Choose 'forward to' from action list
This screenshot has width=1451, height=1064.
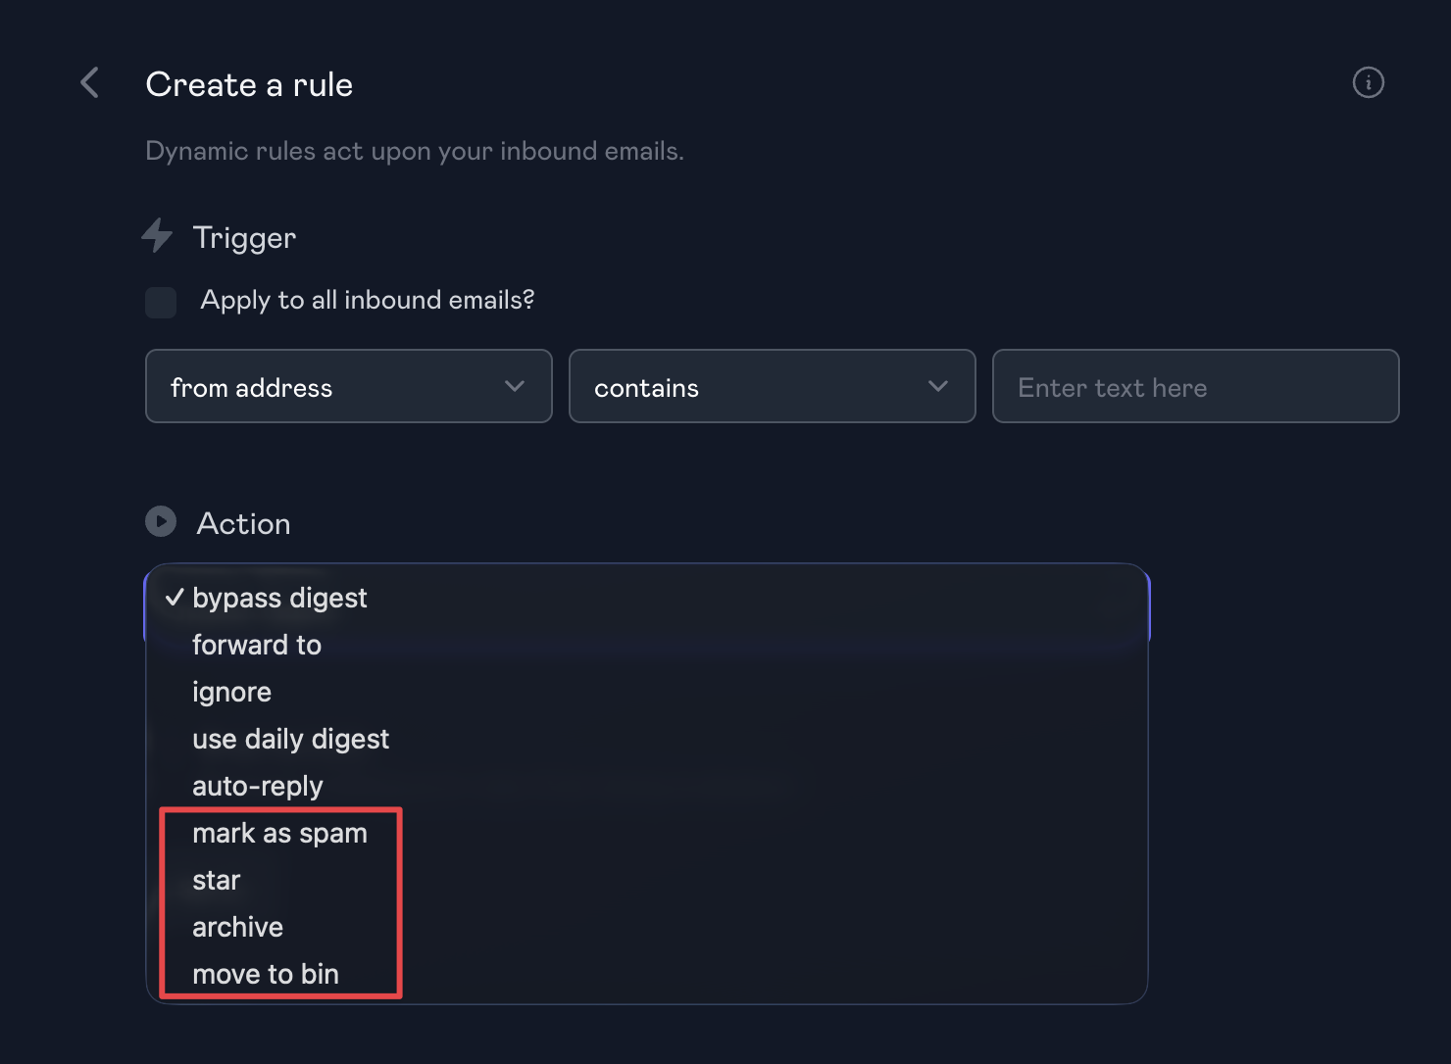click(257, 645)
